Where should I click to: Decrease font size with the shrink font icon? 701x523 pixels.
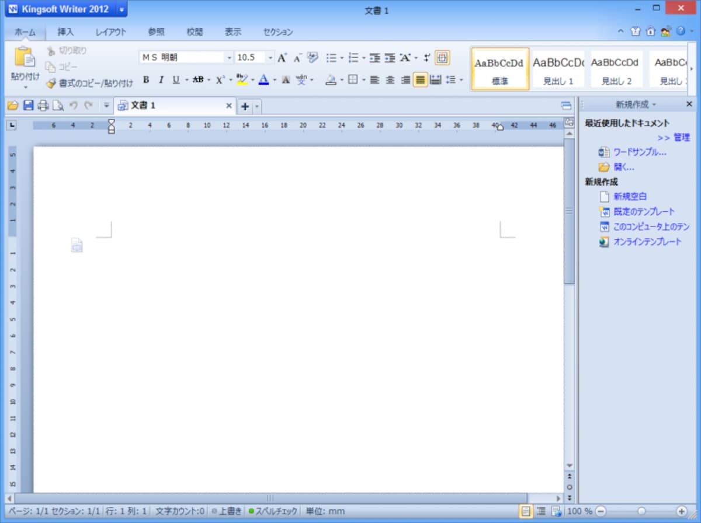click(x=297, y=58)
